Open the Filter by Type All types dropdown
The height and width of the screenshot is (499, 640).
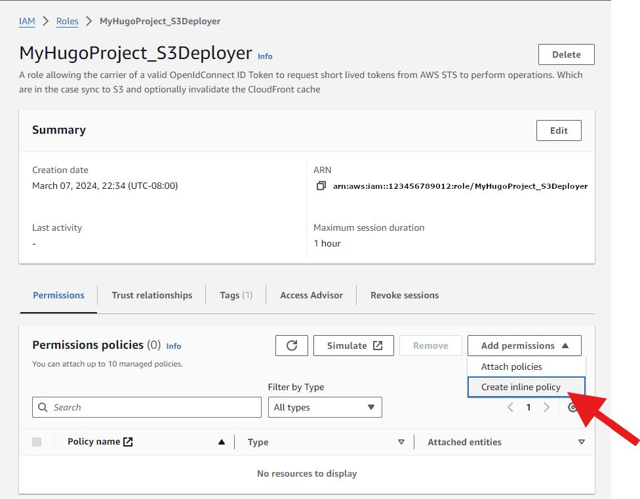tap(325, 407)
